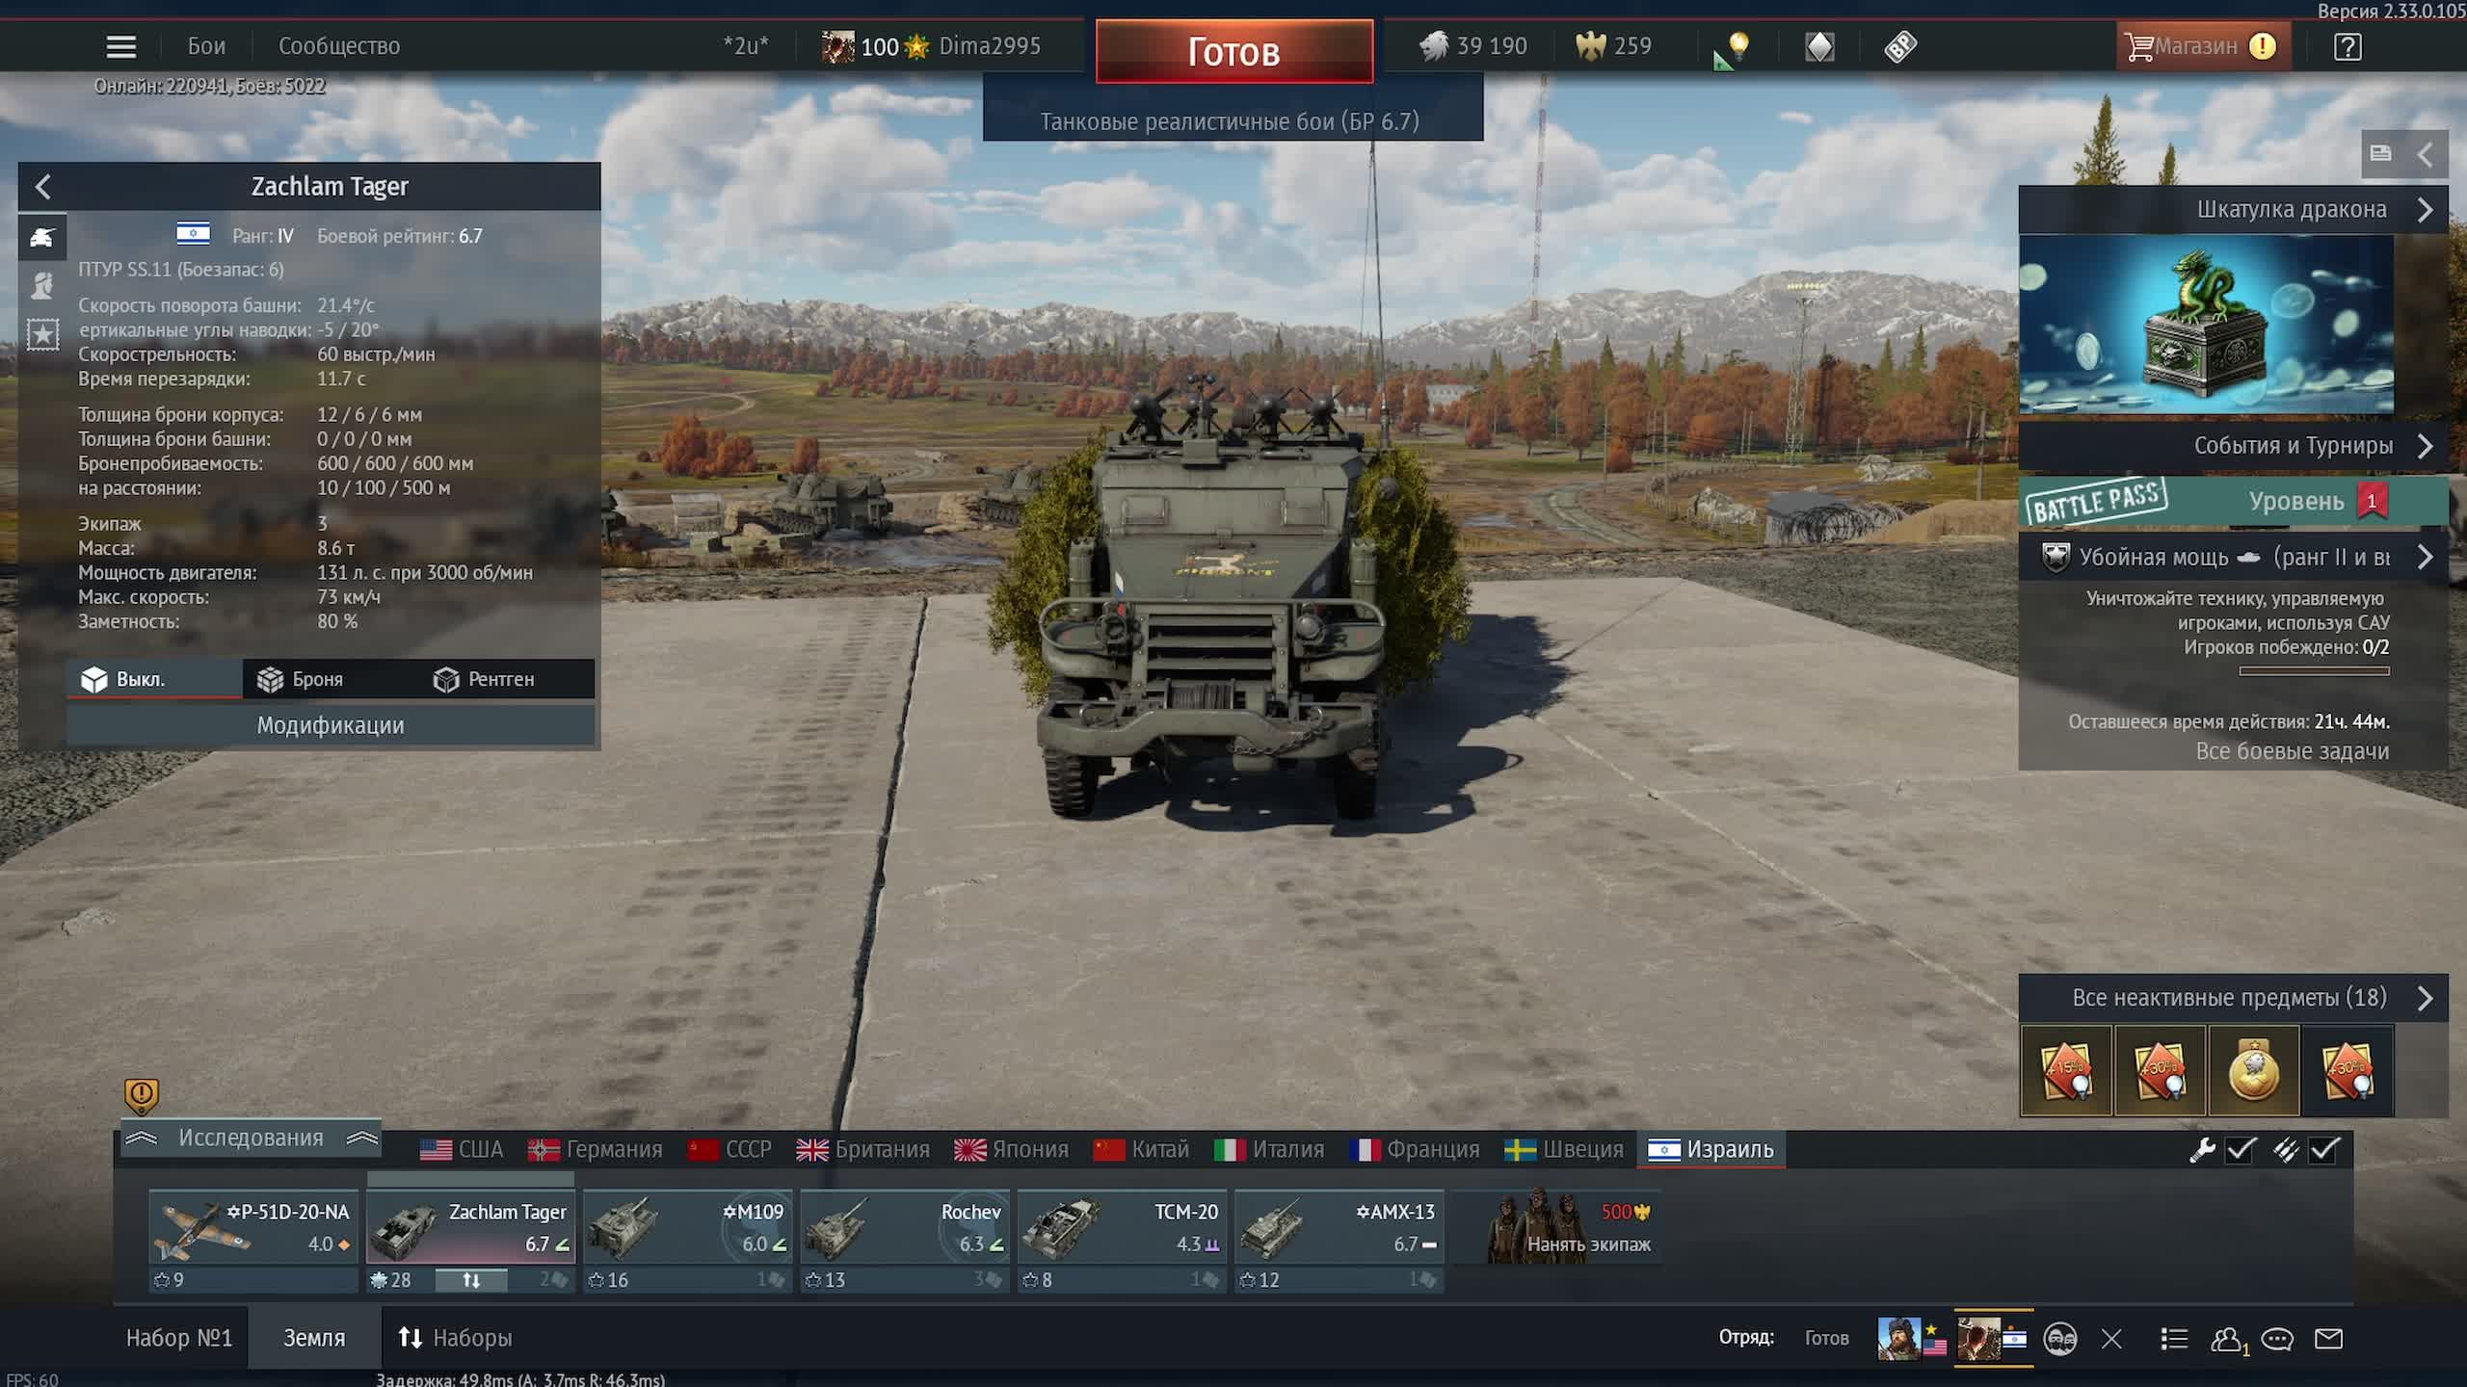Open the hamburger main menu

(120, 46)
